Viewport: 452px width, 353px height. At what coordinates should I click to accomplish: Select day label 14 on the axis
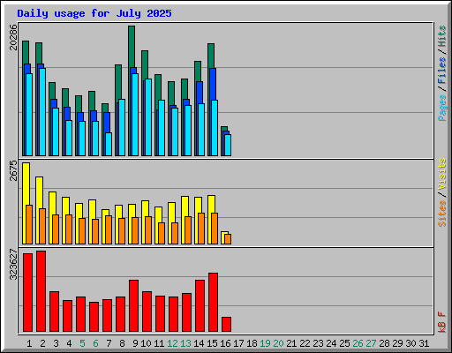click(x=199, y=343)
